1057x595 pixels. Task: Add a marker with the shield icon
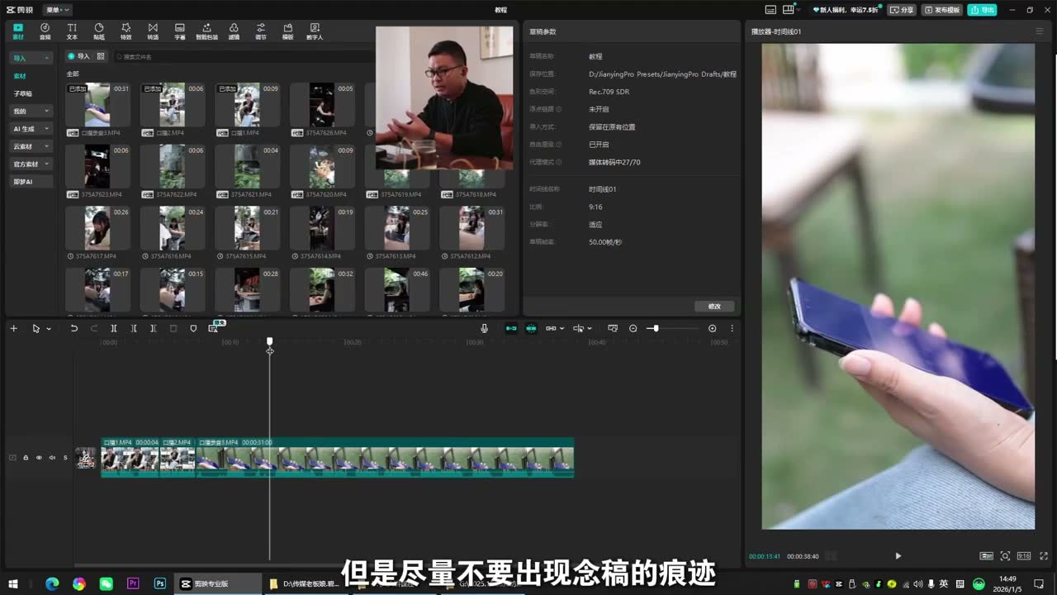tap(193, 328)
